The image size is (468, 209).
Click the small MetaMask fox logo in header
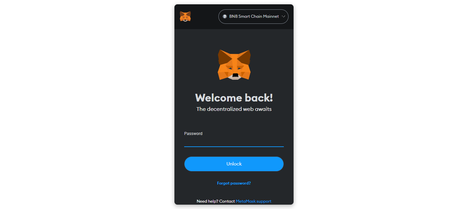click(185, 16)
